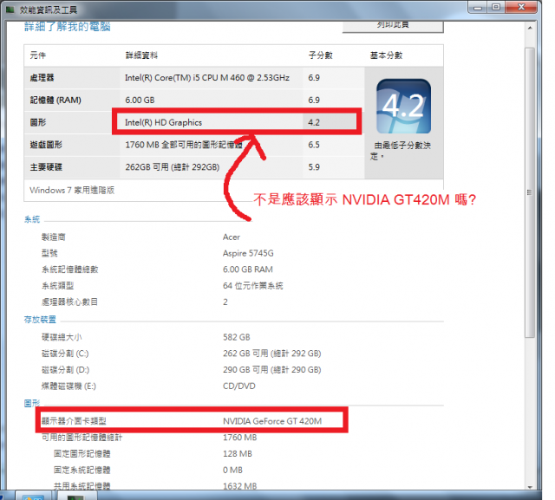Click the 1760 MB total graphics memory value

(239, 438)
